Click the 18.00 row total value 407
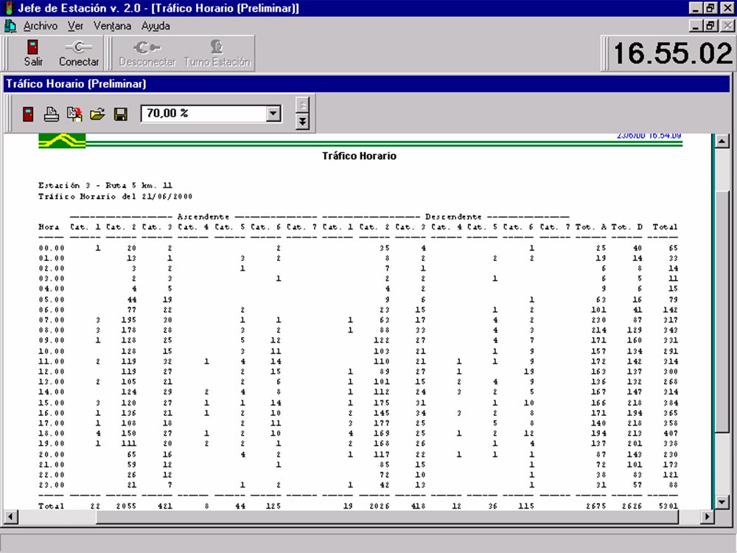Image resolution: width=737 pixels, height=553 pixels. click(x=671, y=433)
